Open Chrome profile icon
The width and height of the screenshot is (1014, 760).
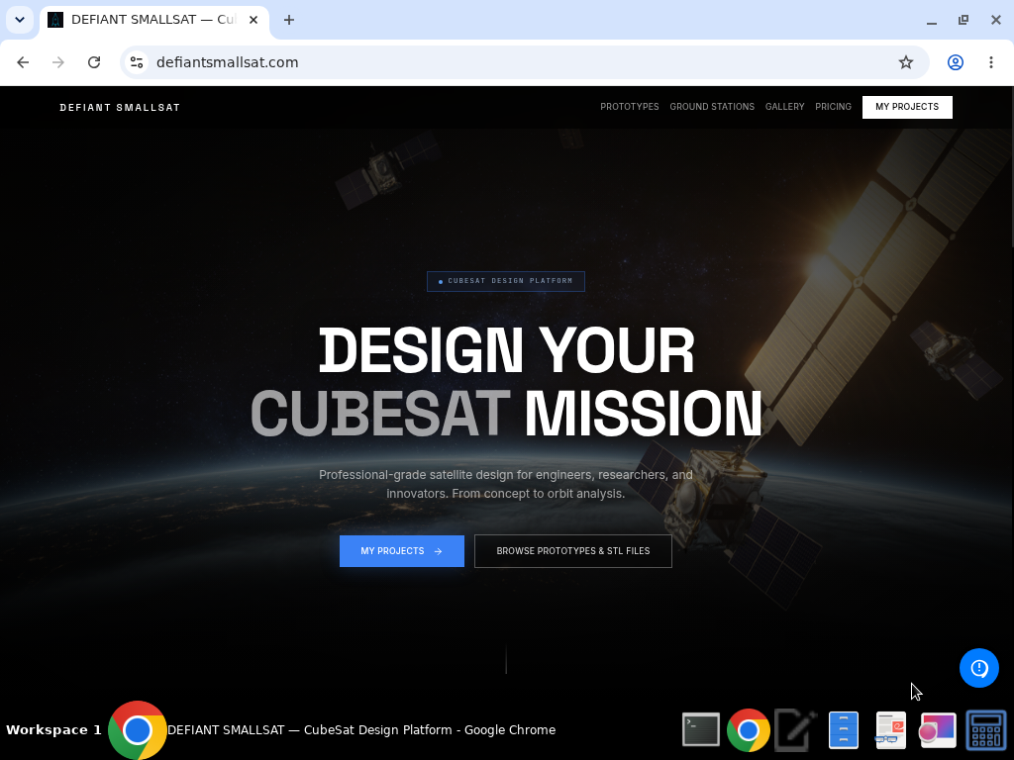pos(956,62)
